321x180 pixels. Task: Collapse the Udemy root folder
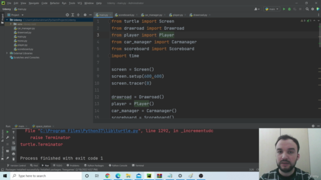click(7, 20)
